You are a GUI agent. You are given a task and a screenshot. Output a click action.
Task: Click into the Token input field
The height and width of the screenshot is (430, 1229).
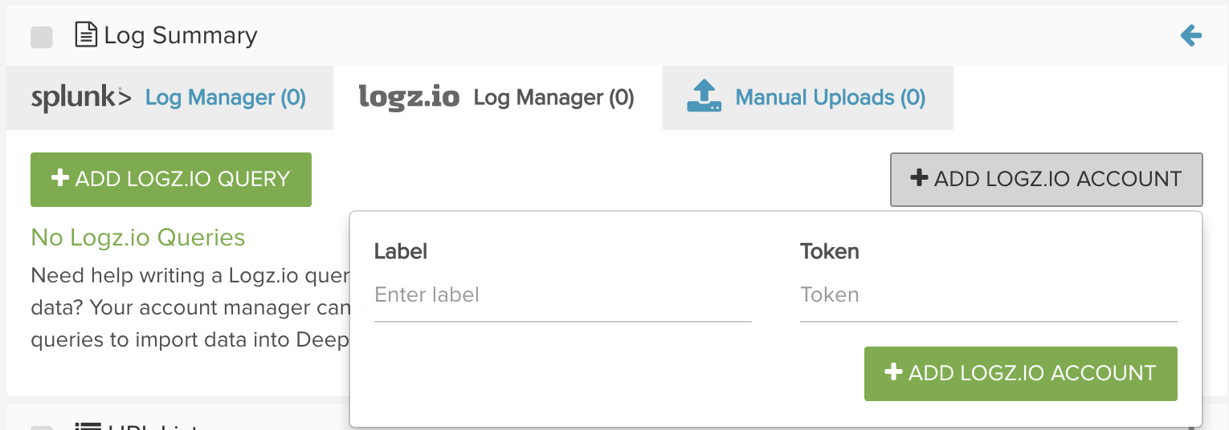click(x=988, y=295)
